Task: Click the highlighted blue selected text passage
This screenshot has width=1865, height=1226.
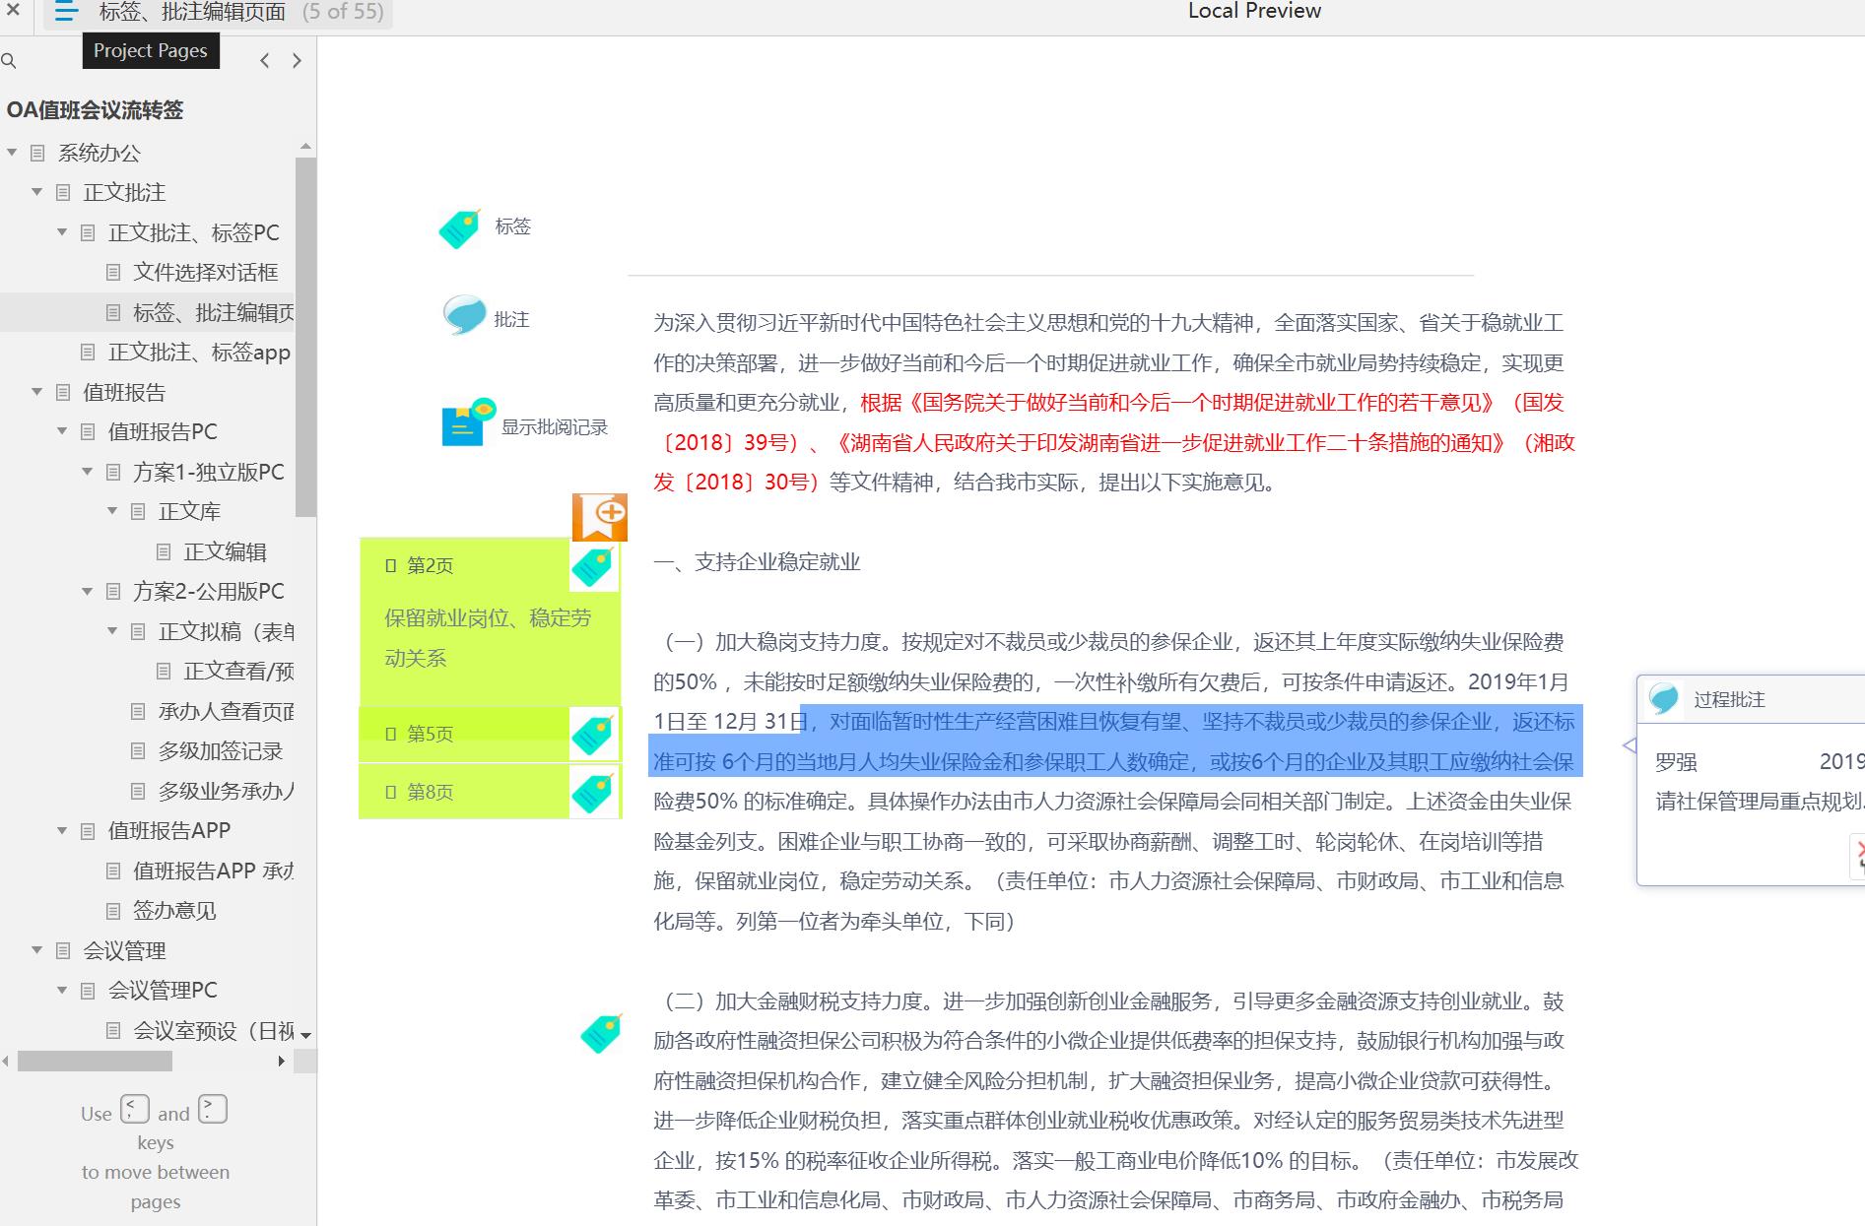Action: (1115, 741)
